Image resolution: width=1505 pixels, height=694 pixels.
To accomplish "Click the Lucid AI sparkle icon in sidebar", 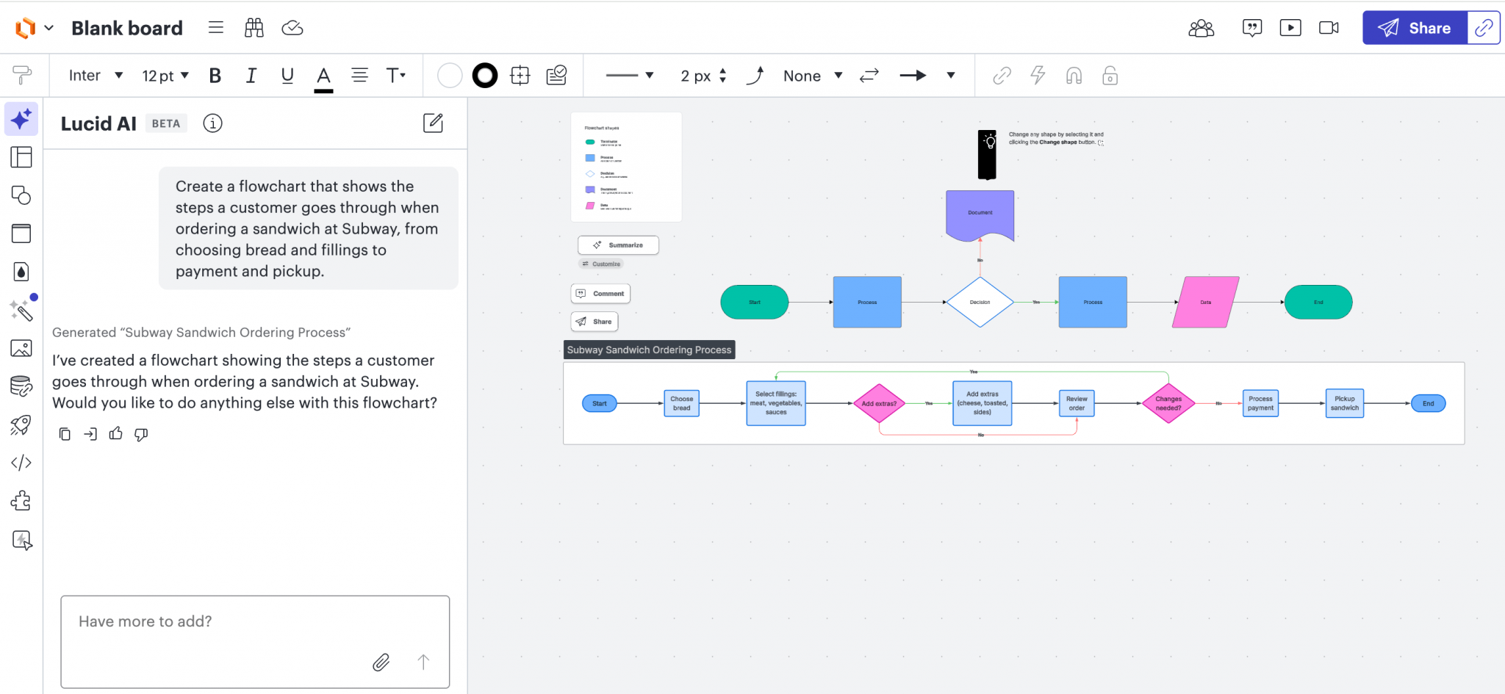I will pyautogui.click(x=21, y=119).
